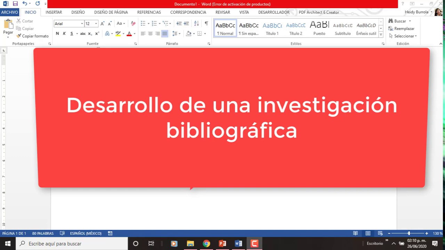Select the Copiar formato brush tool

coord(32,36)
